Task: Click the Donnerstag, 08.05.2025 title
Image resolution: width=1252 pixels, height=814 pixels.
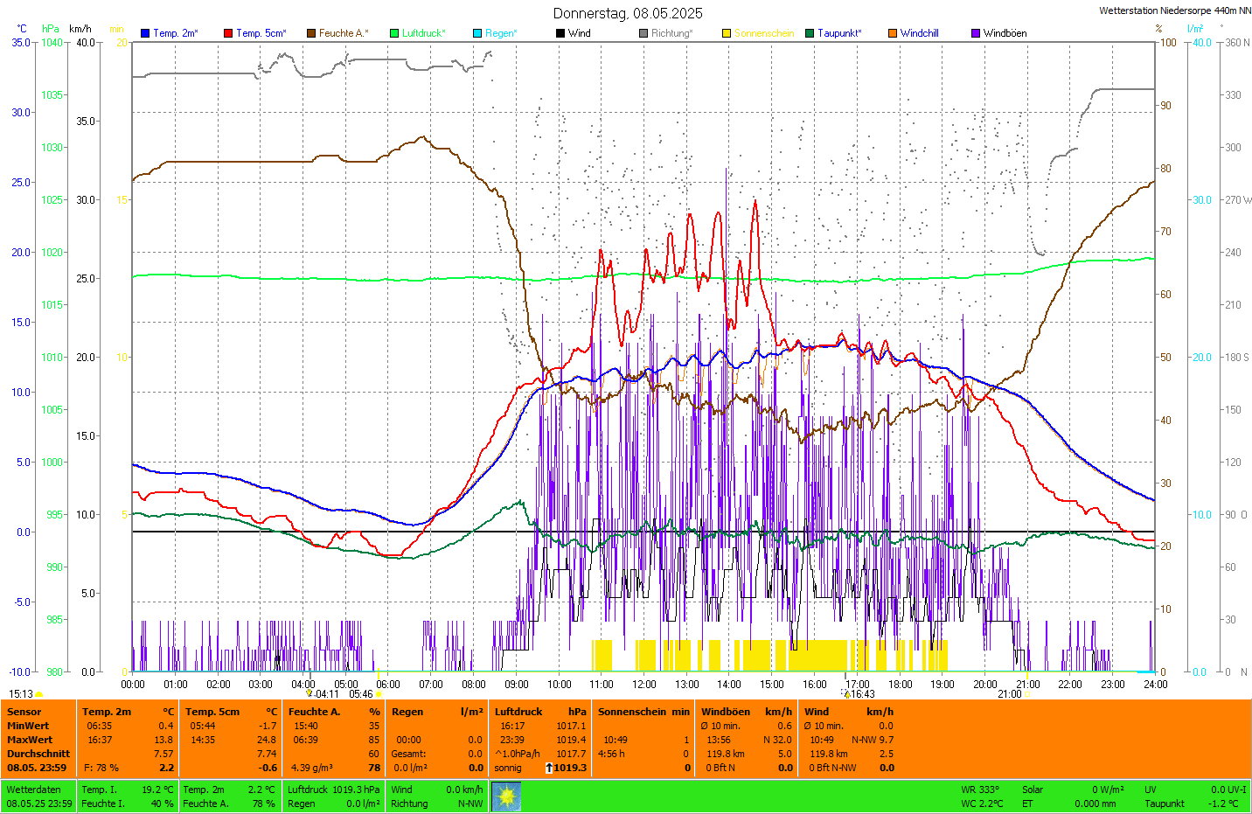Action: (x=627, y=13)
